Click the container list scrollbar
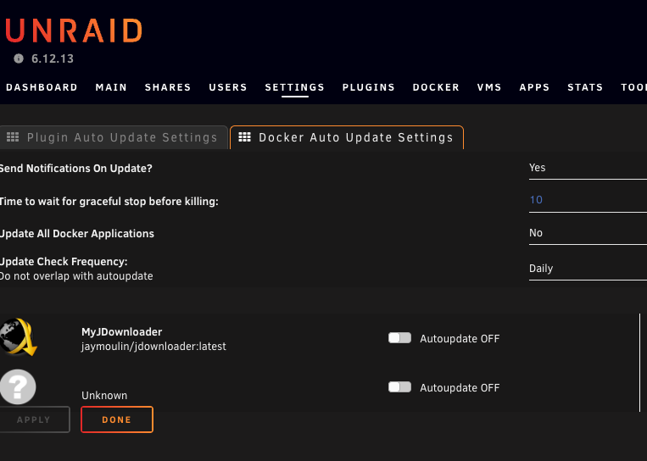This screenshot has height=461, width=647. pos(640,363)
